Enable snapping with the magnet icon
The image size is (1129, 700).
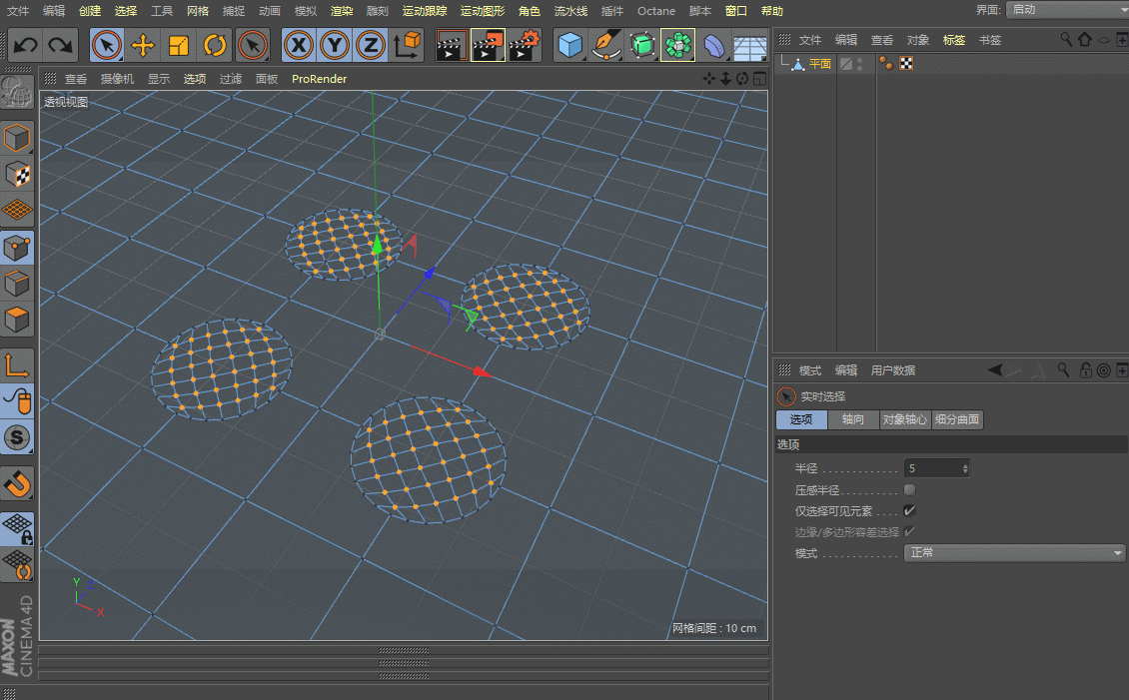coord(17,484)
